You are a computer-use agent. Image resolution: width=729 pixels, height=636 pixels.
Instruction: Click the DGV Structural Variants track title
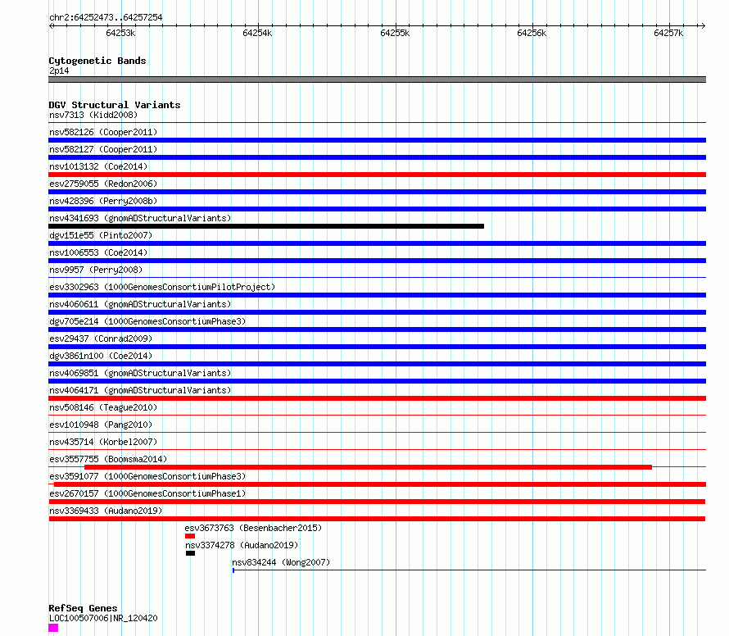coord(115,105)
